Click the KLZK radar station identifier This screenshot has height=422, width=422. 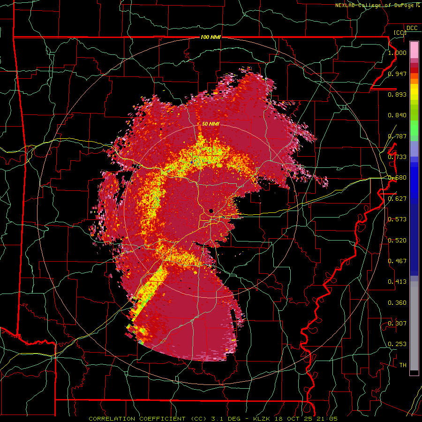[x=263, y=419]
